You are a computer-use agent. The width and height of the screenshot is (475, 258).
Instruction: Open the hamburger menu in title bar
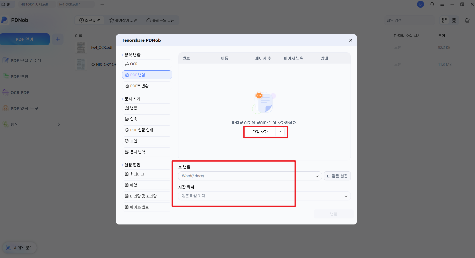[x=442, y=4]
